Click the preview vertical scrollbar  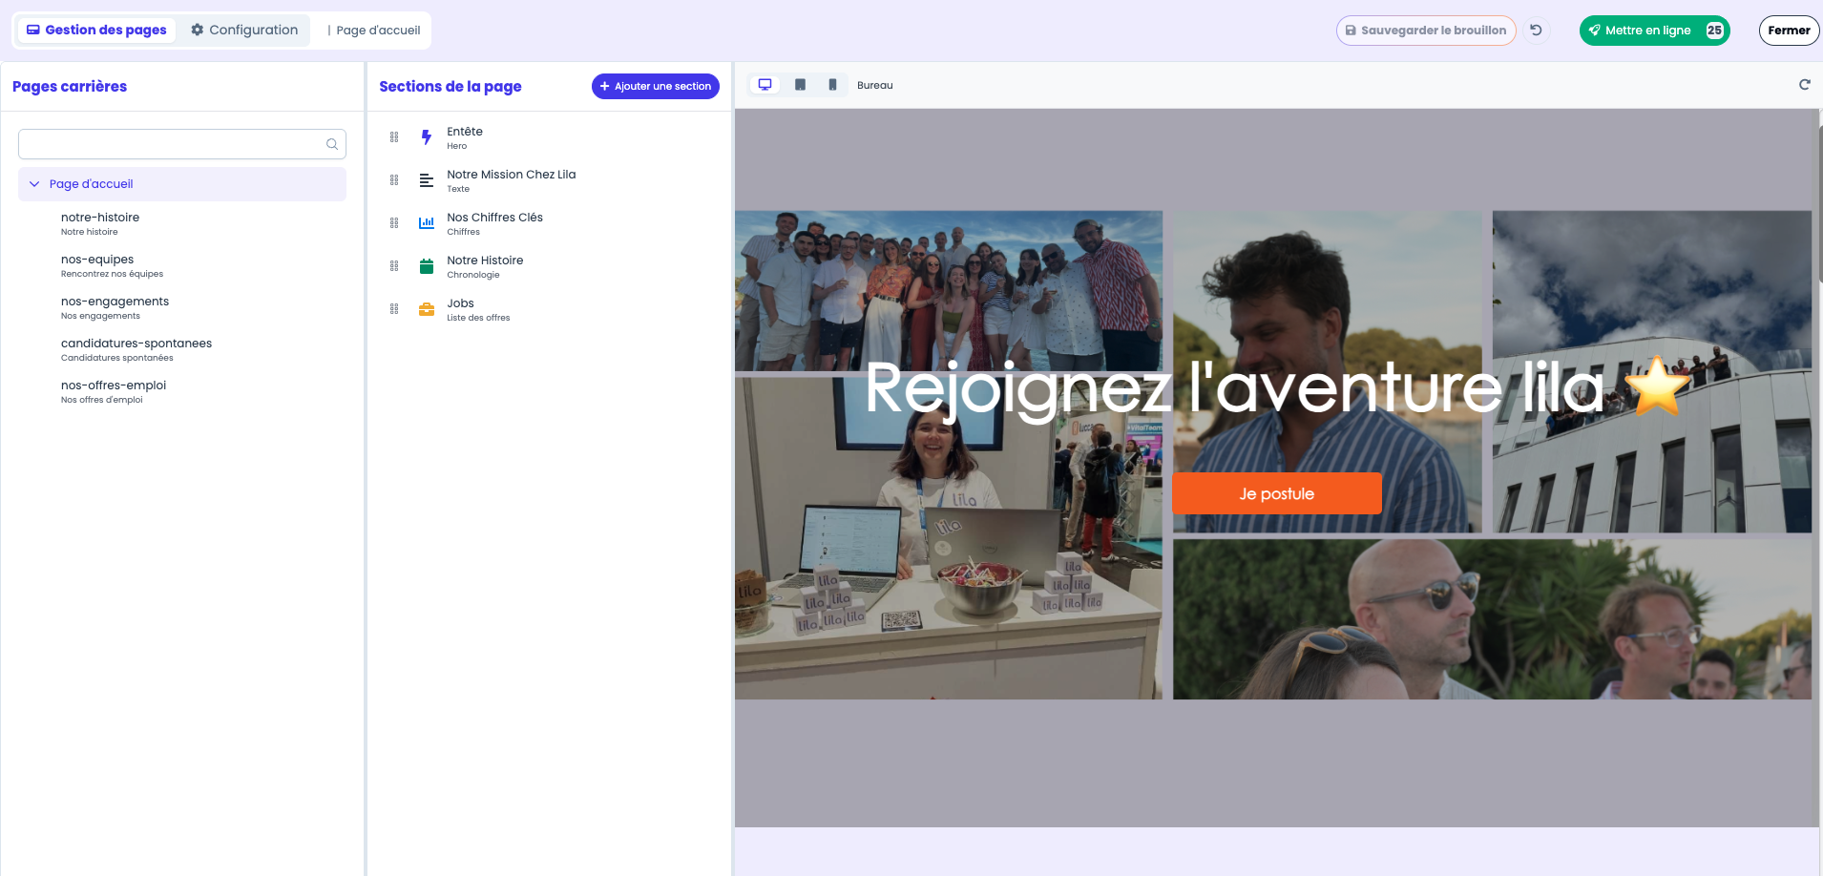pyautogui.click(x=1820, y=205)
